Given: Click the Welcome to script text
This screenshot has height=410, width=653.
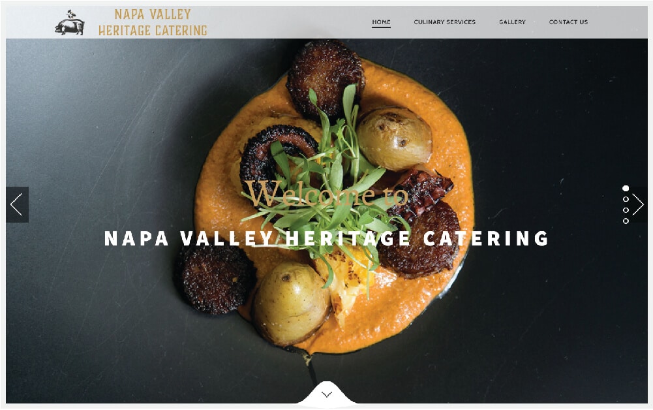Looking at the screenshot, I should pyautogui.click(x=326, y=194).
